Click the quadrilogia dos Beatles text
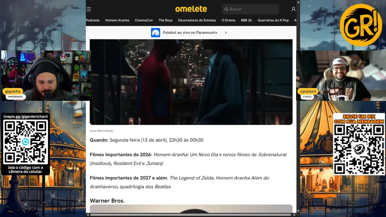 [x=145, y=187]
